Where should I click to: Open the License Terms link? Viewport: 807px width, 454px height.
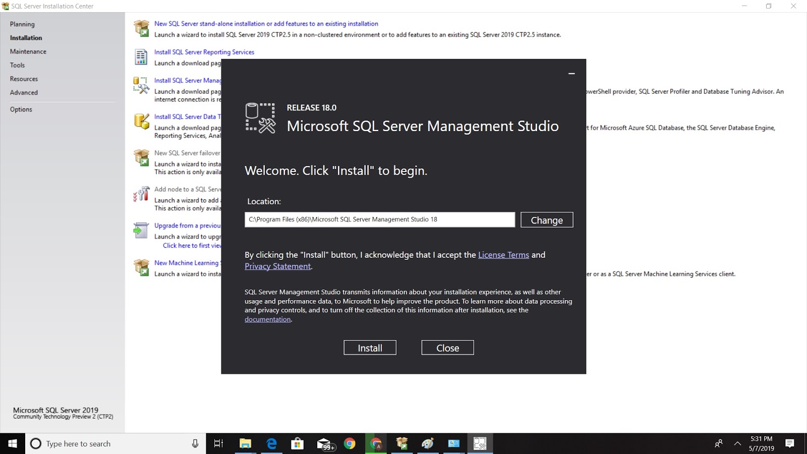pos(503,255)
